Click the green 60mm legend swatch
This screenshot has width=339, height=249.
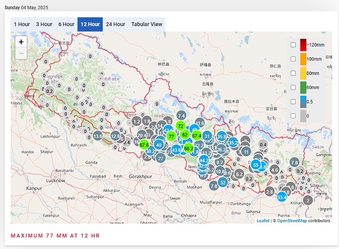tap(303, 87)
